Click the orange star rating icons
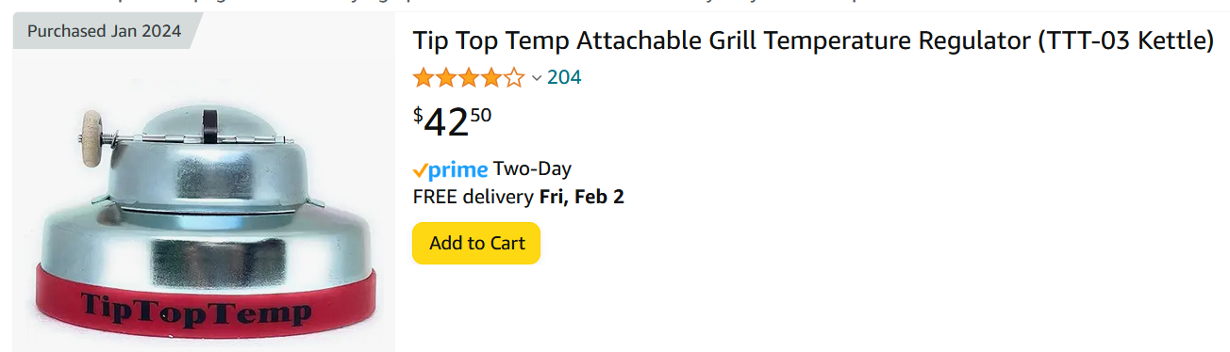Screen dimensions: 1230x352 [469, 77]
